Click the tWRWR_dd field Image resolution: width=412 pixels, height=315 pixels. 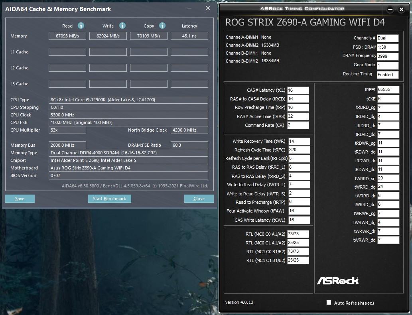coord(388,240)
